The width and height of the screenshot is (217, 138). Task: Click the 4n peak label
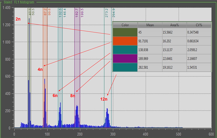coord(40,70)
